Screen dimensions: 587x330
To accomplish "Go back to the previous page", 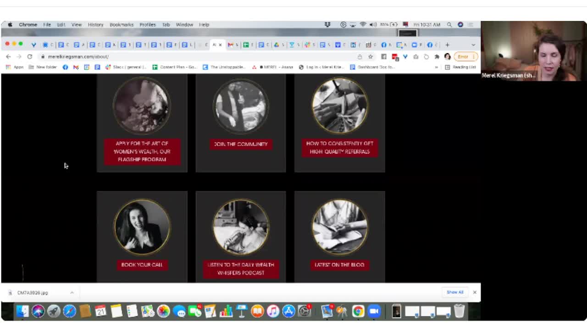I will point(8,56).
